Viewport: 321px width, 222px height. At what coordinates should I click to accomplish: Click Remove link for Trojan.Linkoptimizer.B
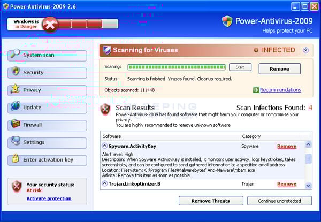coord(287,184)
